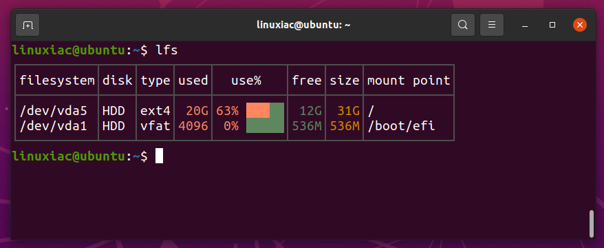Click the 4096 used value

click(193, 126)
